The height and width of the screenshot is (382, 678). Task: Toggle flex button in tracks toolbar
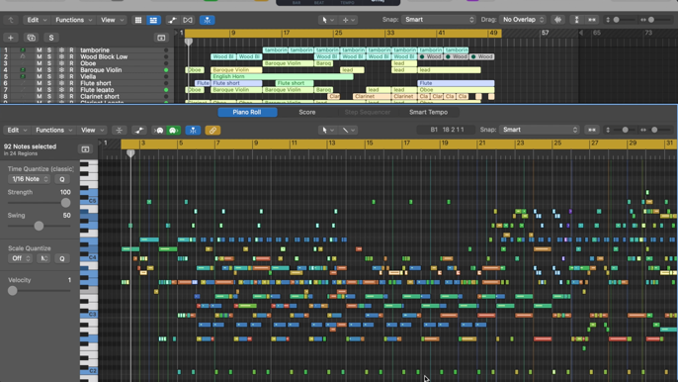188,20
